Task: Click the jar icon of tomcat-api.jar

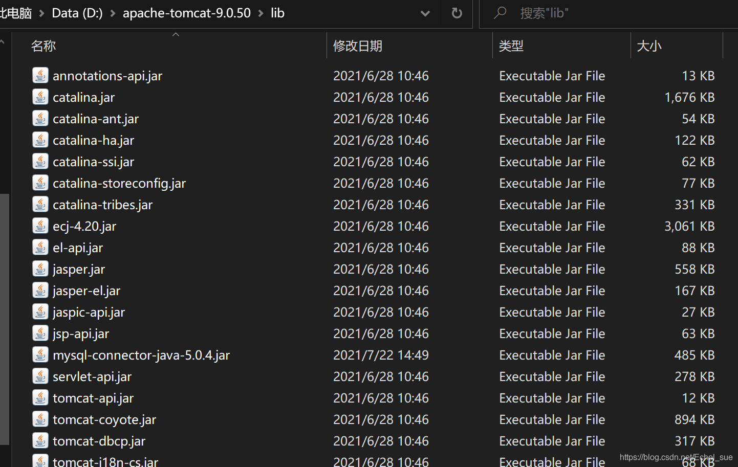Action: pyautogui.click(x=40, y=397)
